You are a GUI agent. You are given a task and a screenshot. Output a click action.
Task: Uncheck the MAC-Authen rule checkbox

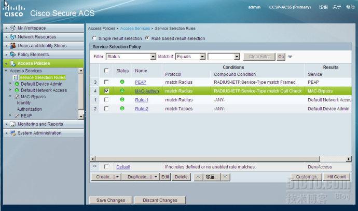106,91
